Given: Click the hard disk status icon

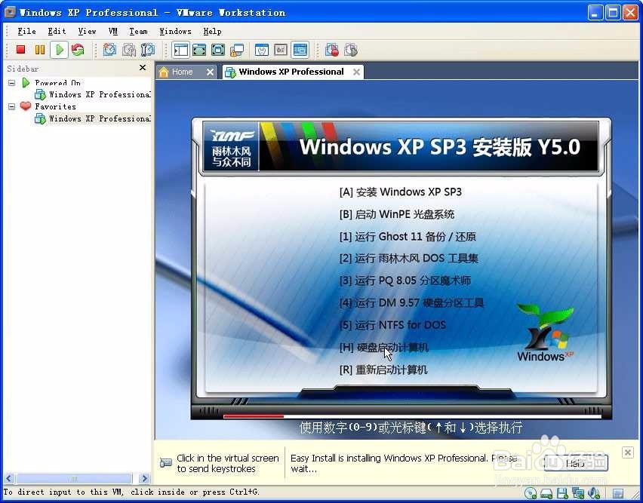Looking at the screenshot, I should pyautogui.click(x=546, y=493).
